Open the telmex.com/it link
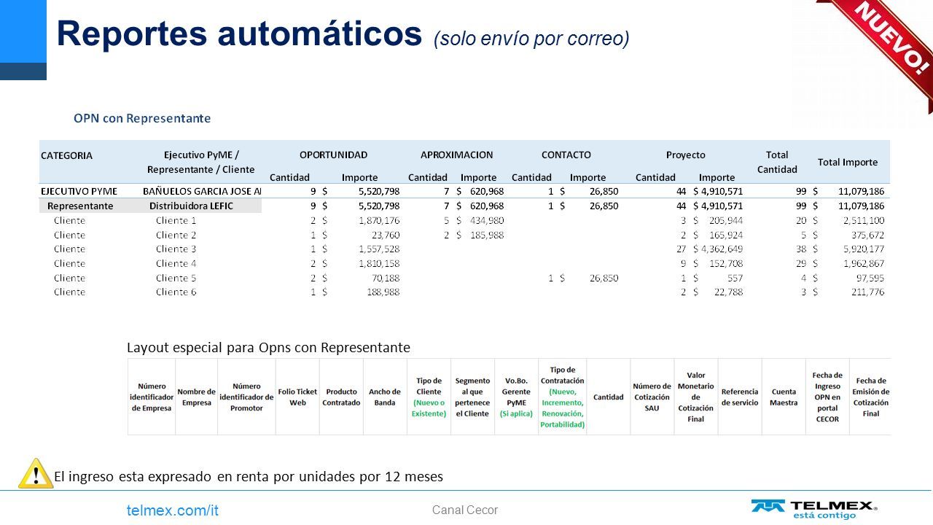This screenshot has height=525, width=933. point(173,510)
